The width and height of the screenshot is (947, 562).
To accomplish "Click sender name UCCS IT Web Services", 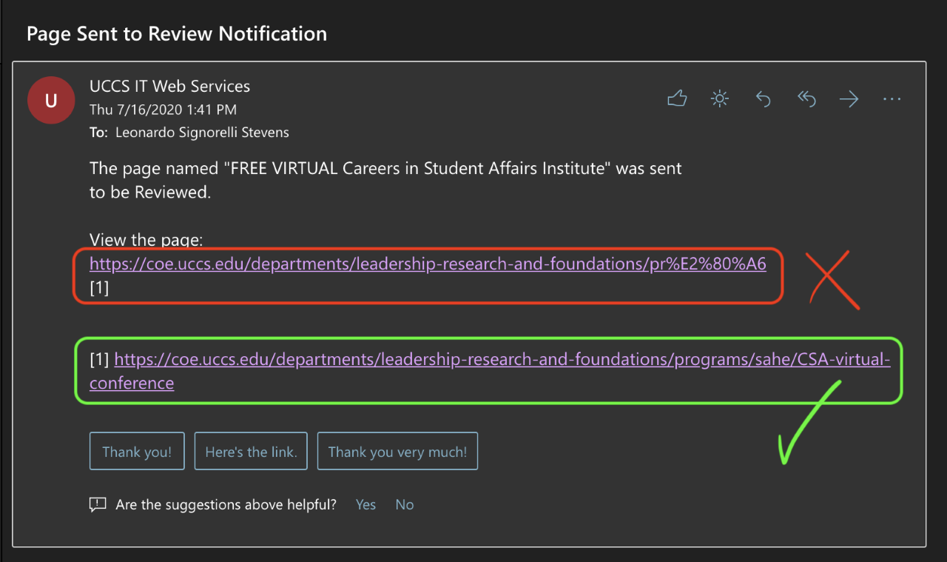I will pos(169,87).
